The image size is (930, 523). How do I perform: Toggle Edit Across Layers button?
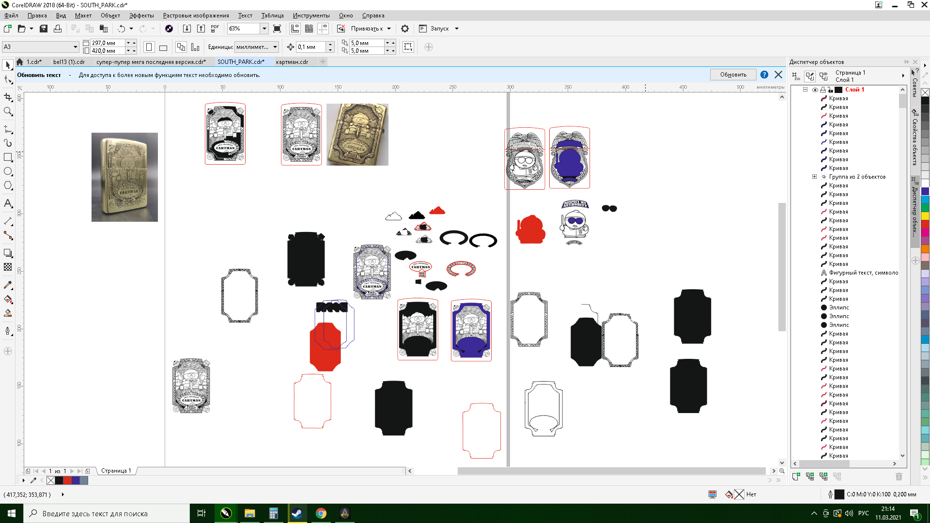click(x=810, y=76)
